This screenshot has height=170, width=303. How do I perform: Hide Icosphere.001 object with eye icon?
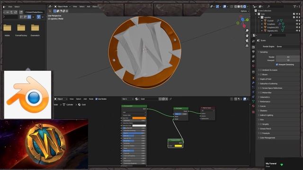[297, 27]
